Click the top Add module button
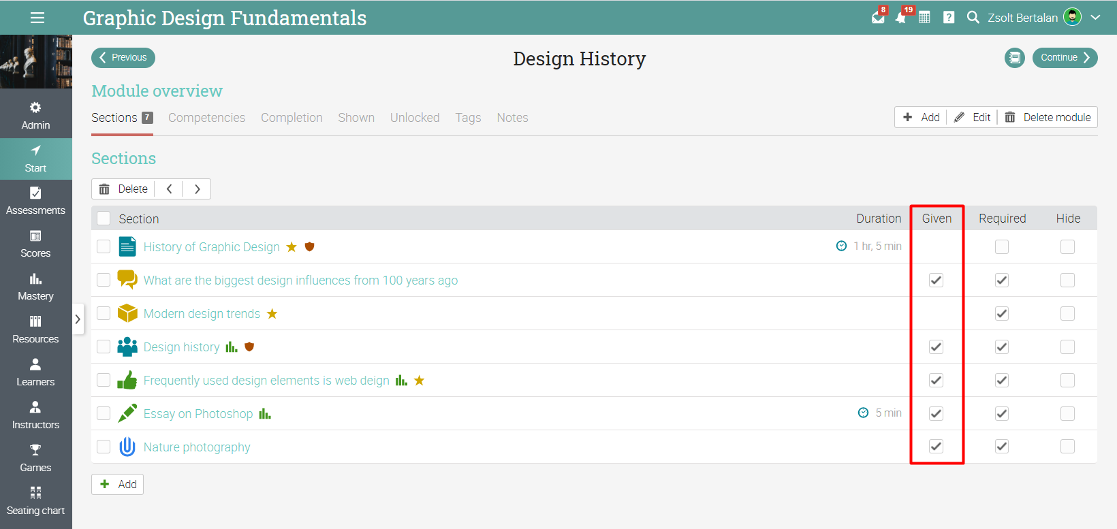The width and height of the screenshot is (1117, 529). [x=921, y=117]
